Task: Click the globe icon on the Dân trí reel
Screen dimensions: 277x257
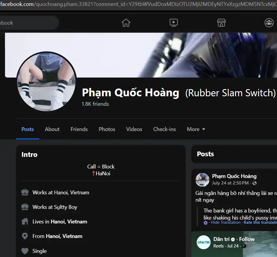Action: pos(244,246)
